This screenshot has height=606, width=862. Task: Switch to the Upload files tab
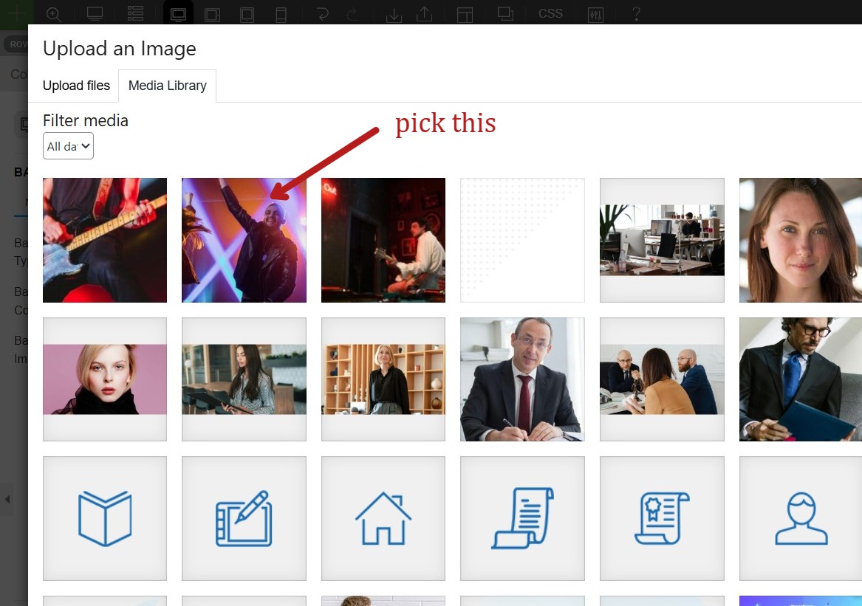(x=76, y=86)
